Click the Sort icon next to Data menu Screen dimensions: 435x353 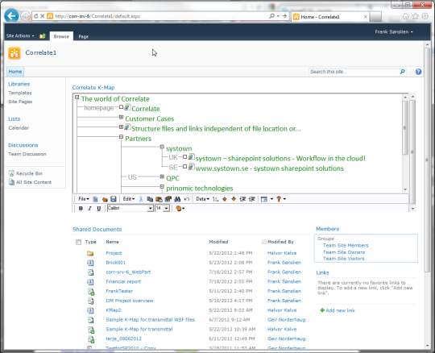pos(215,199)
